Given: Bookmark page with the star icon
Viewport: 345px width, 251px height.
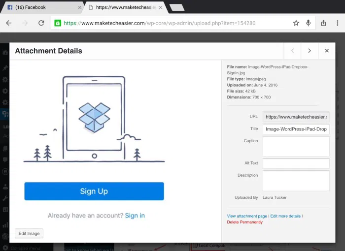Looking at the screenshot, I should tap(296, 23).
